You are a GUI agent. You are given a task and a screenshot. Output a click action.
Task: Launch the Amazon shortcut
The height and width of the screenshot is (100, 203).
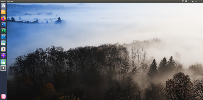pyautogui.click(x=3, y=49)
